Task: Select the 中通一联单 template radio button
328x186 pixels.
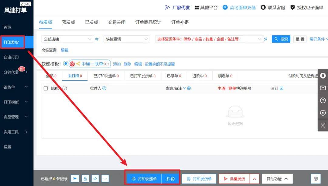Action: (66, 64)
